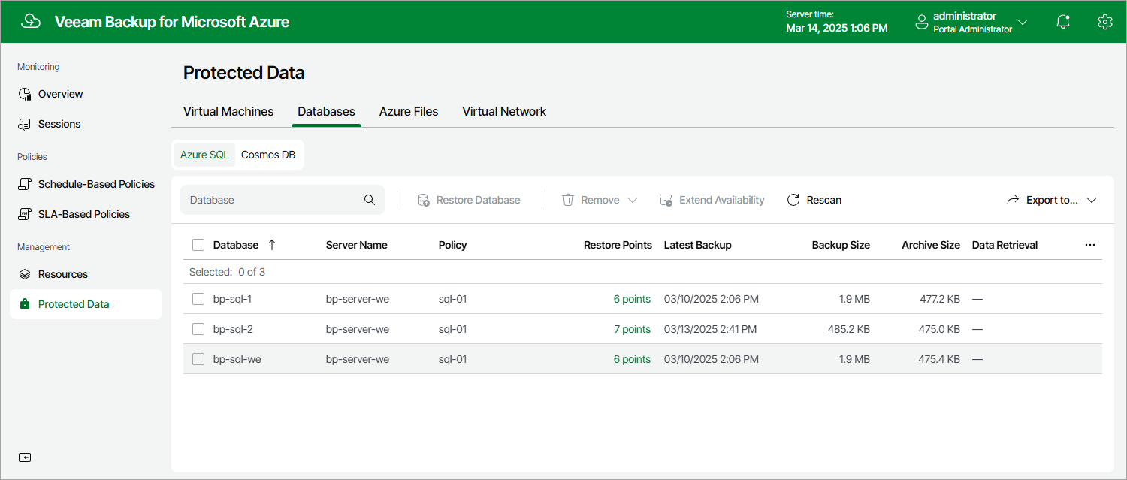Expand the administrator account menu

(x=971, y=22)
